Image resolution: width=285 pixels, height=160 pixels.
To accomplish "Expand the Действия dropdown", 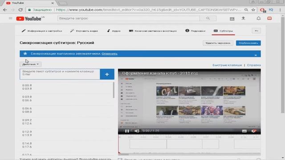I will pos(30,64).
